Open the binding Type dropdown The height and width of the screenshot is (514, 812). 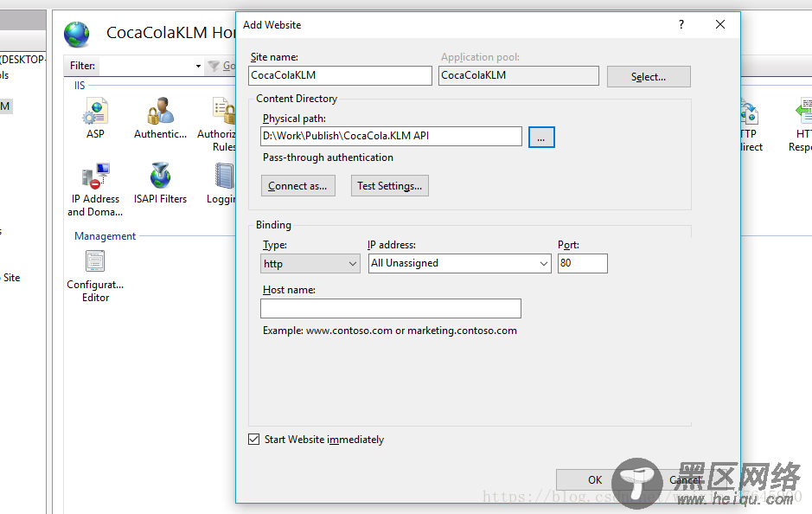click(310, 264)
